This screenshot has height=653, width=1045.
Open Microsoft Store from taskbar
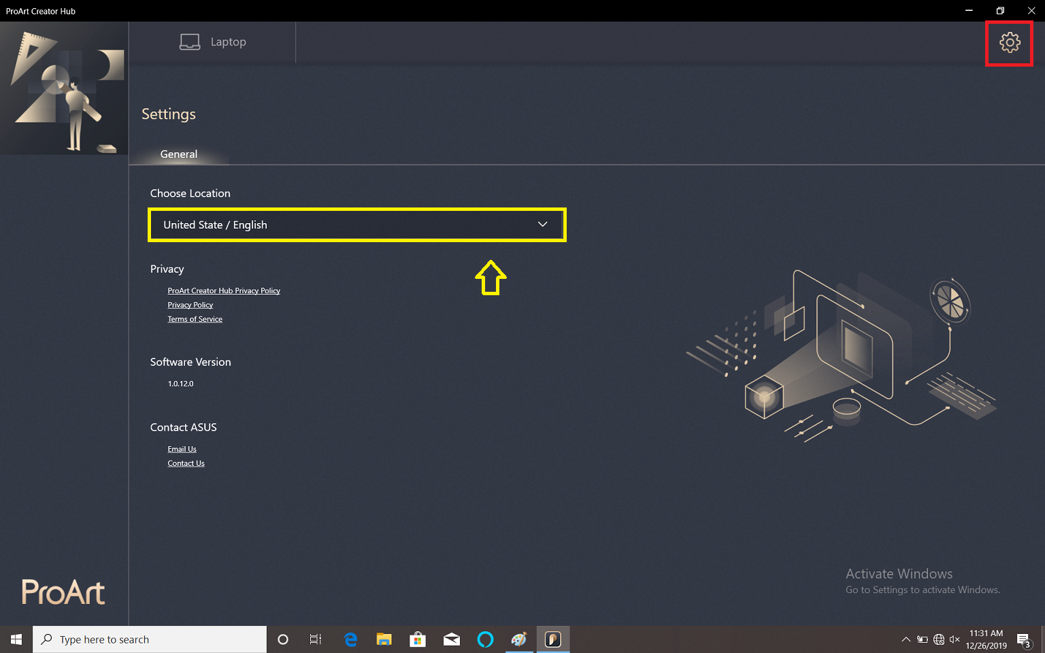point(418,639)
